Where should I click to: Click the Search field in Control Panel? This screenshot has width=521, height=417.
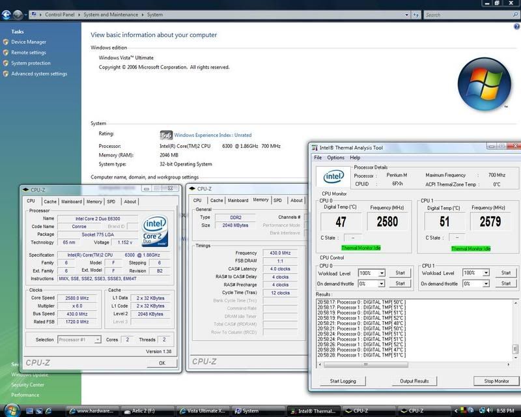(x=469, y=14)
